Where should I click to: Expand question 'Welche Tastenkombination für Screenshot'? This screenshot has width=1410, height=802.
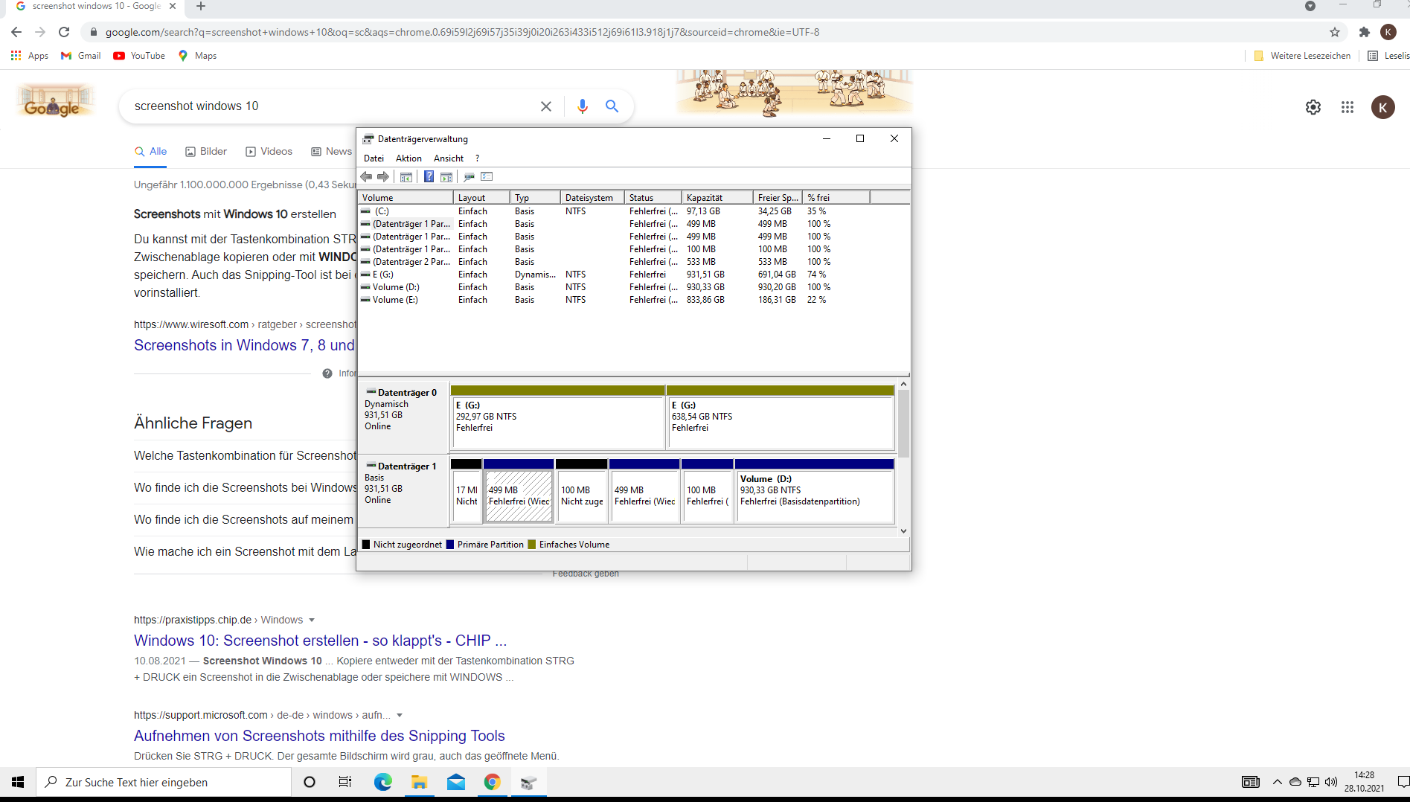(245, 455)
